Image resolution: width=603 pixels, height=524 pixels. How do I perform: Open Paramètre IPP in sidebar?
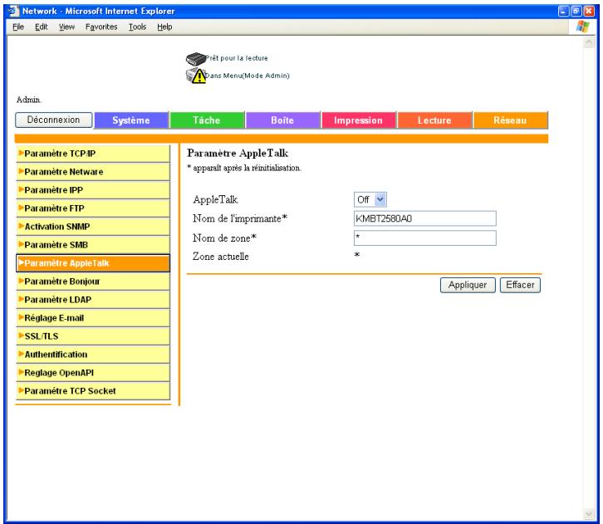click(93, 190)
